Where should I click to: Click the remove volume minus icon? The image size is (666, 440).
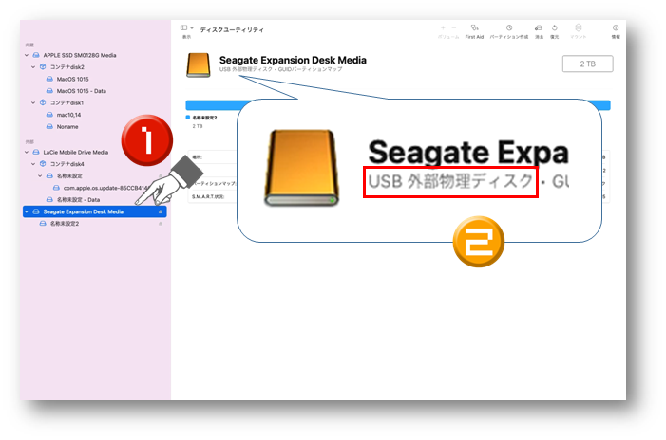[x=453, y=28]
